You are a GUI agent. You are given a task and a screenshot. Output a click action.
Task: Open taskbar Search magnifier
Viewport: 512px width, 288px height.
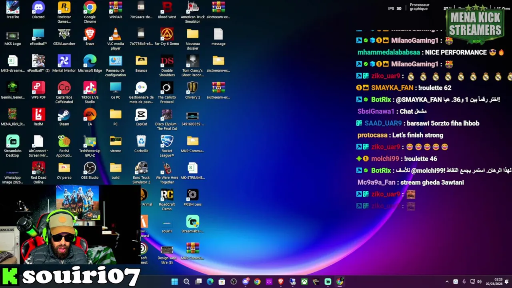tap(186, 282)
